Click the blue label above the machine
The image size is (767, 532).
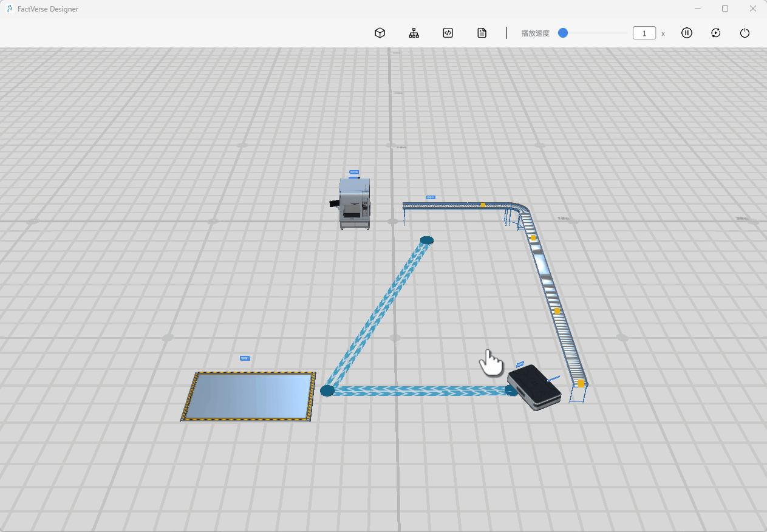click(354, 172)
